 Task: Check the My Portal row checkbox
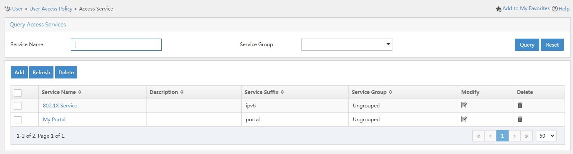(x=18, y=120)
